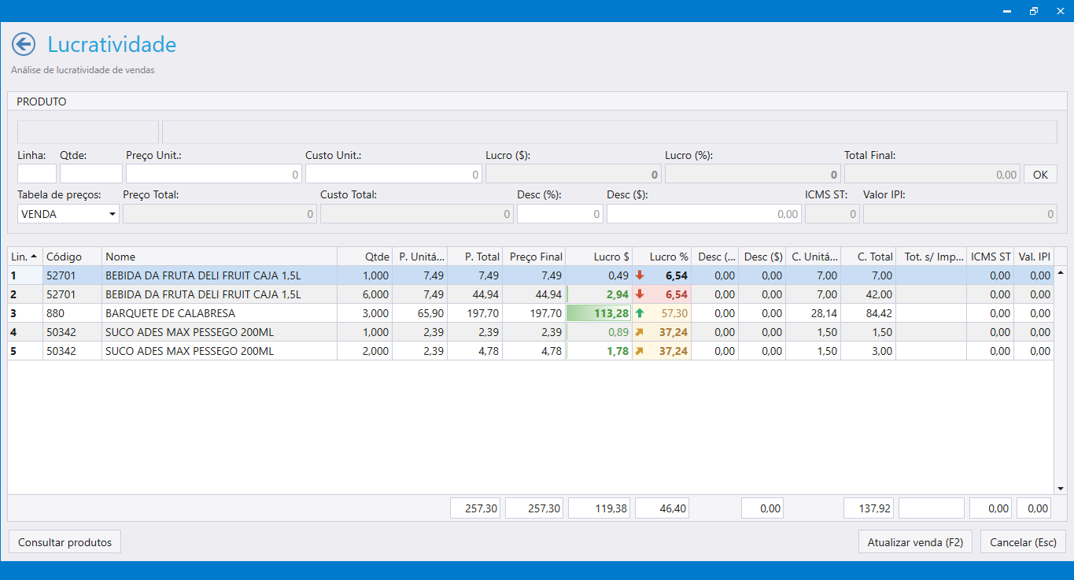This screenshot has height=580, width=1074.
Task: Click the table scrollbar down arrow
Action: pyautogui.click(x=1059, y=488)
